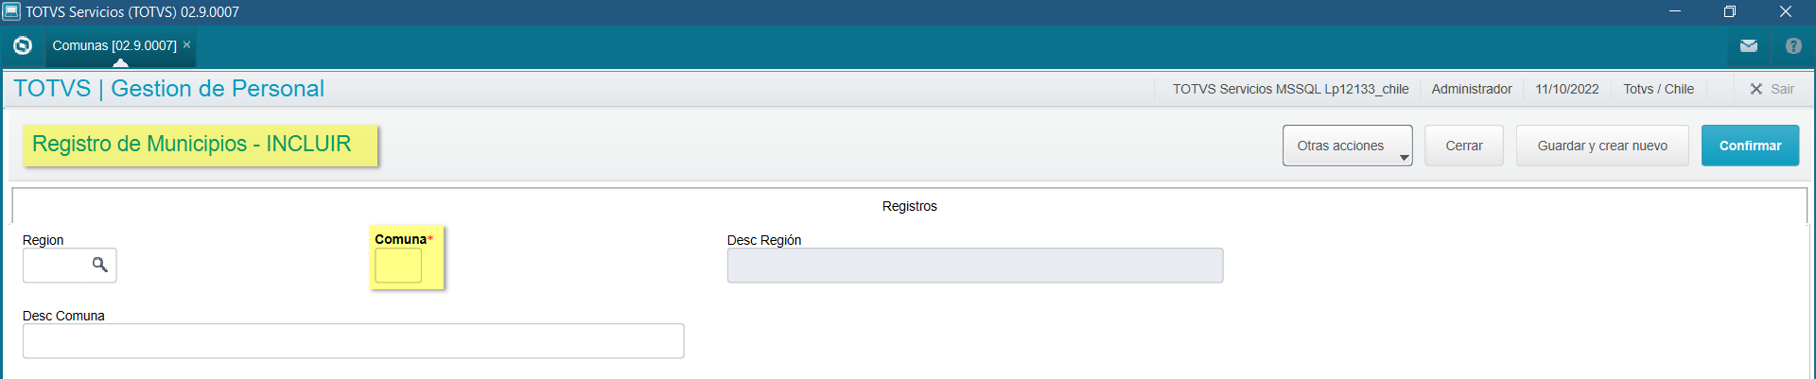Confirm the municipality record
Screen dimensions: 1816x379
click(x=1750, y=146)
